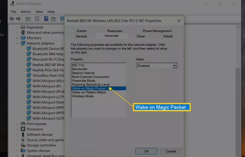245x157 pixels.
Task: Select the 802.11d property
Action: [x=99, y=65]
